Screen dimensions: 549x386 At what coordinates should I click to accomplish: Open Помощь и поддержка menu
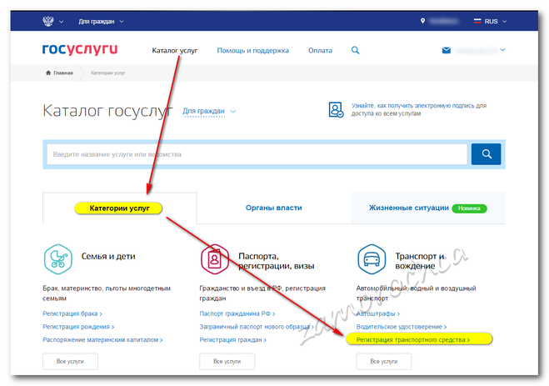coord(252,51)
